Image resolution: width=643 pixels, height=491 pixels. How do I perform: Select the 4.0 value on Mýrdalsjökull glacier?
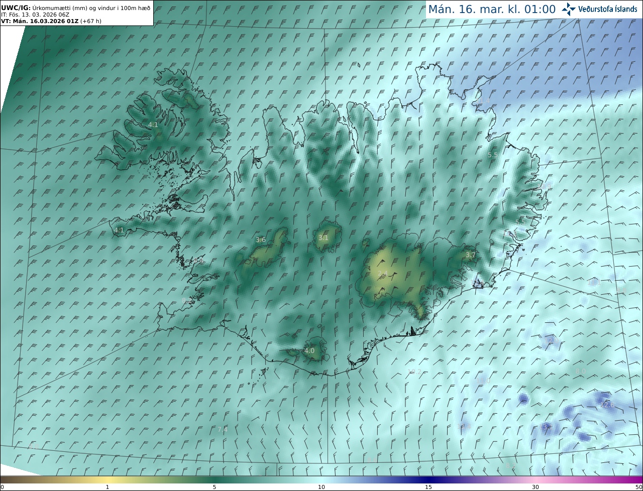pyautogui.click(x=309, y=350)
